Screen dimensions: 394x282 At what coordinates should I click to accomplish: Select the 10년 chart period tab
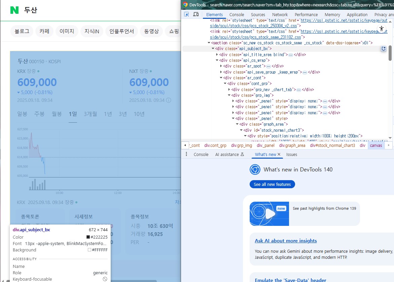[x=139, y=114]
